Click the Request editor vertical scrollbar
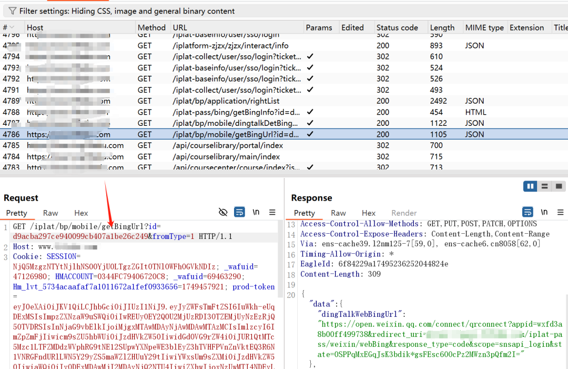Viewport: 568px width, 369px height. point(280,259)
